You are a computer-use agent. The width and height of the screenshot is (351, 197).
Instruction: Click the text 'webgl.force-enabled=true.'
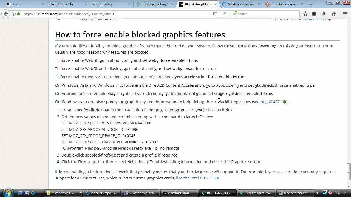point(173,60)
